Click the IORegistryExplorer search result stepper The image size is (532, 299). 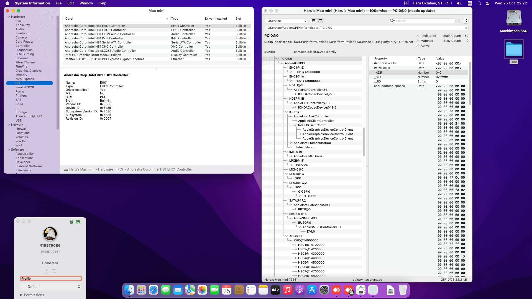coord(459,21)
